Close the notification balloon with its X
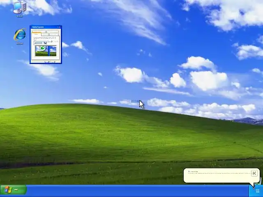Viewport: 263px width, 197px height. pyautogui.click(x=254, y=173)
